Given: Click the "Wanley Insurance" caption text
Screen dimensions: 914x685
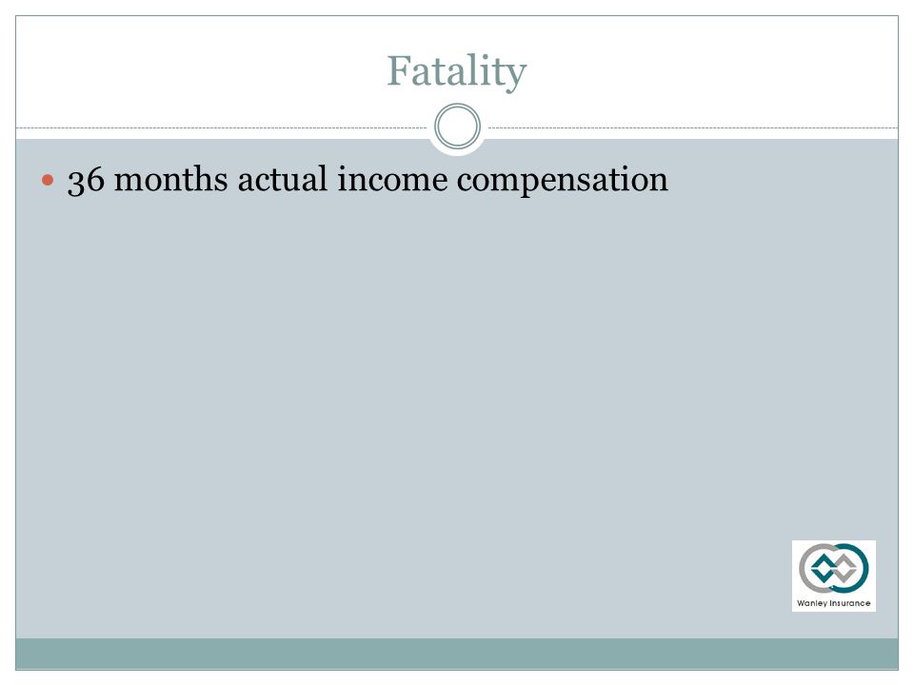Looking at the screenshot, I should tap(834, 603).
